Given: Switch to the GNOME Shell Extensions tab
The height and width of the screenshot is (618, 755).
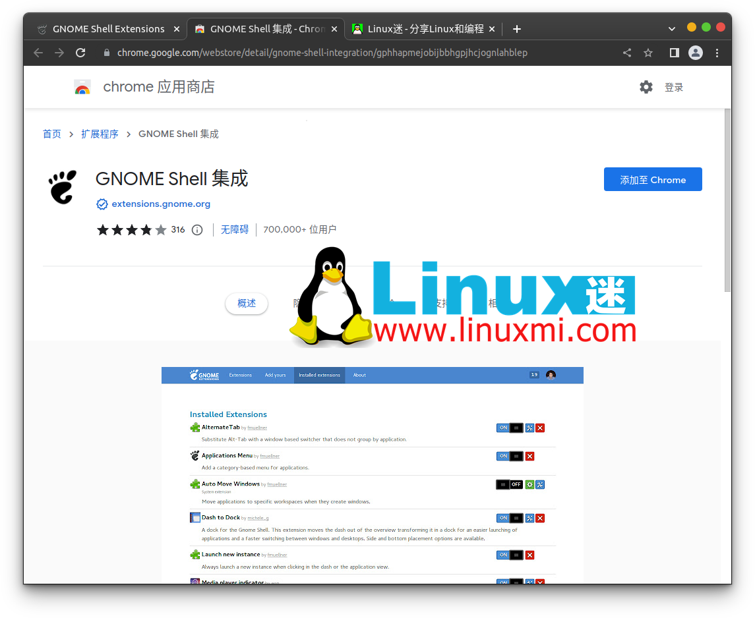Looking at the screenshot, I should click(x=108, y=30).
